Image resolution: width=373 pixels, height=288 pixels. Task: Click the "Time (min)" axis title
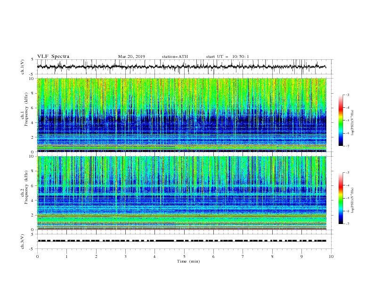pos(188,261)
